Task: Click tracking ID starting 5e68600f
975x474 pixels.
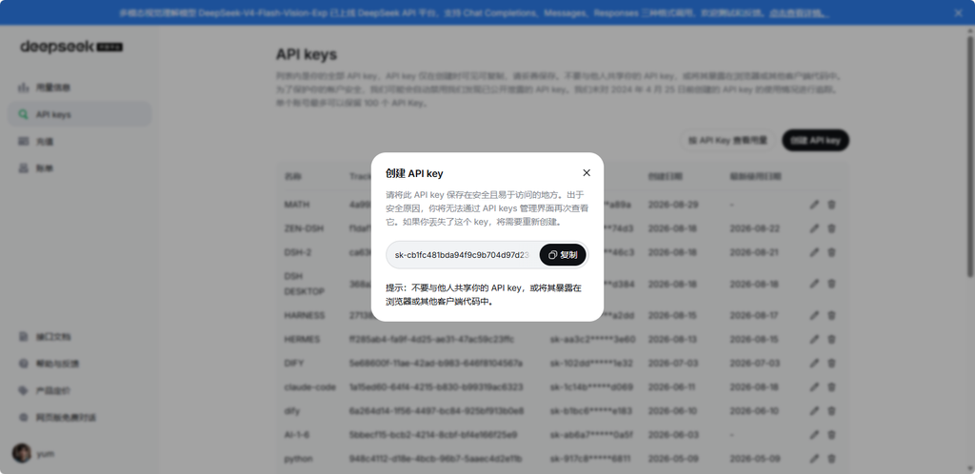Action: 436,363
